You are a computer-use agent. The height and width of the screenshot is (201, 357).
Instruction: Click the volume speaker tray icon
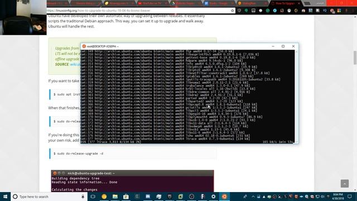pyautogui.click(x=322, y=197)
